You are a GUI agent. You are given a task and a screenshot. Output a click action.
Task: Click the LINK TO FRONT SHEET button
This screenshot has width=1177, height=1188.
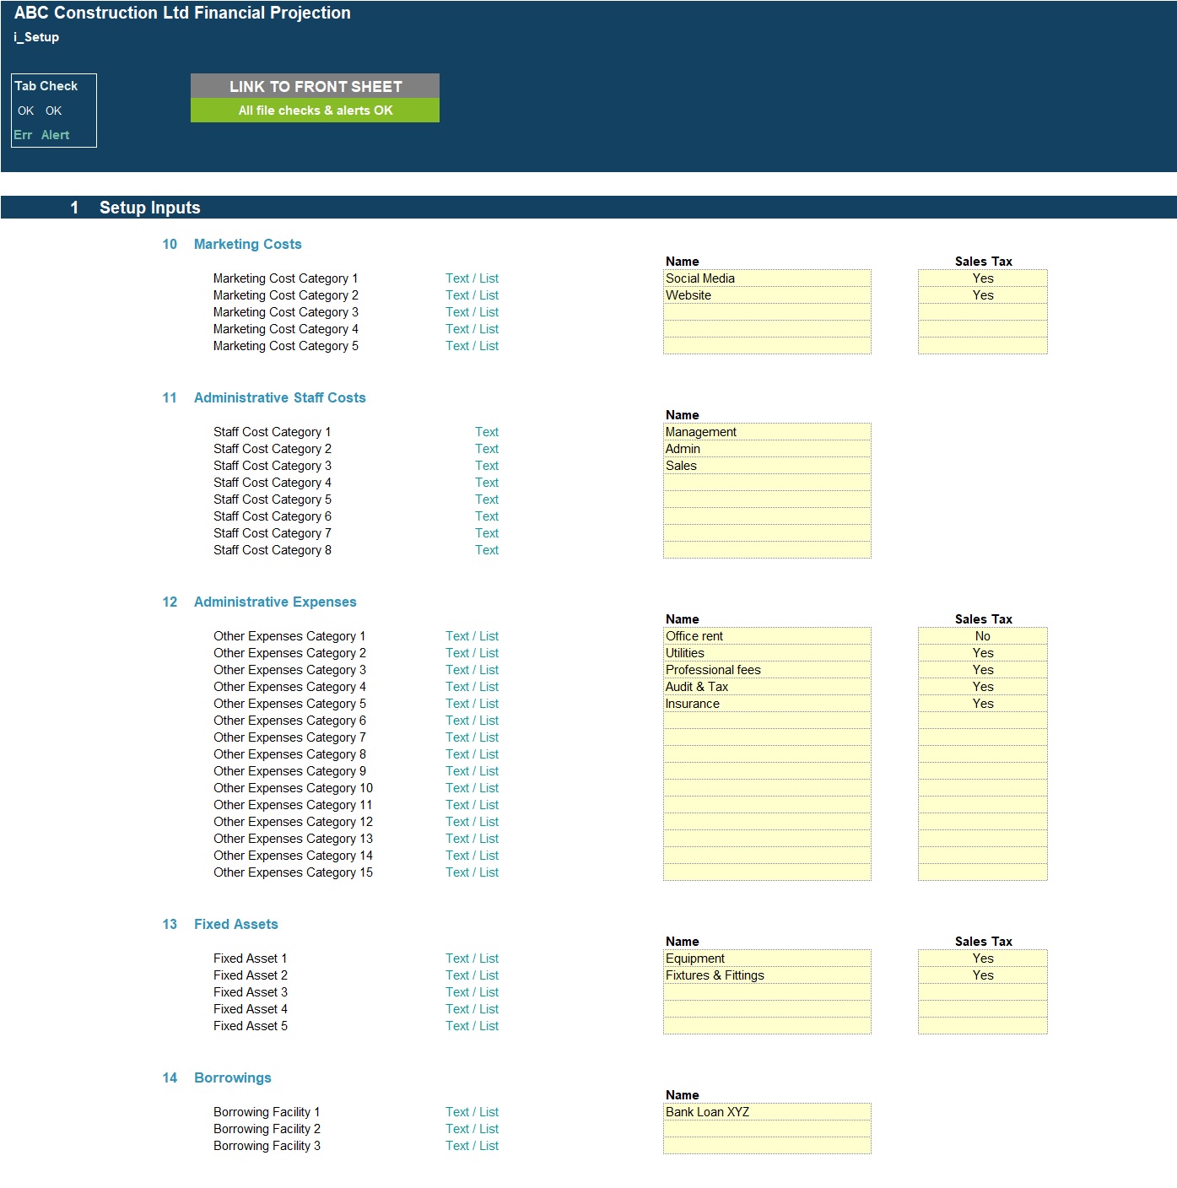(315, 86)
